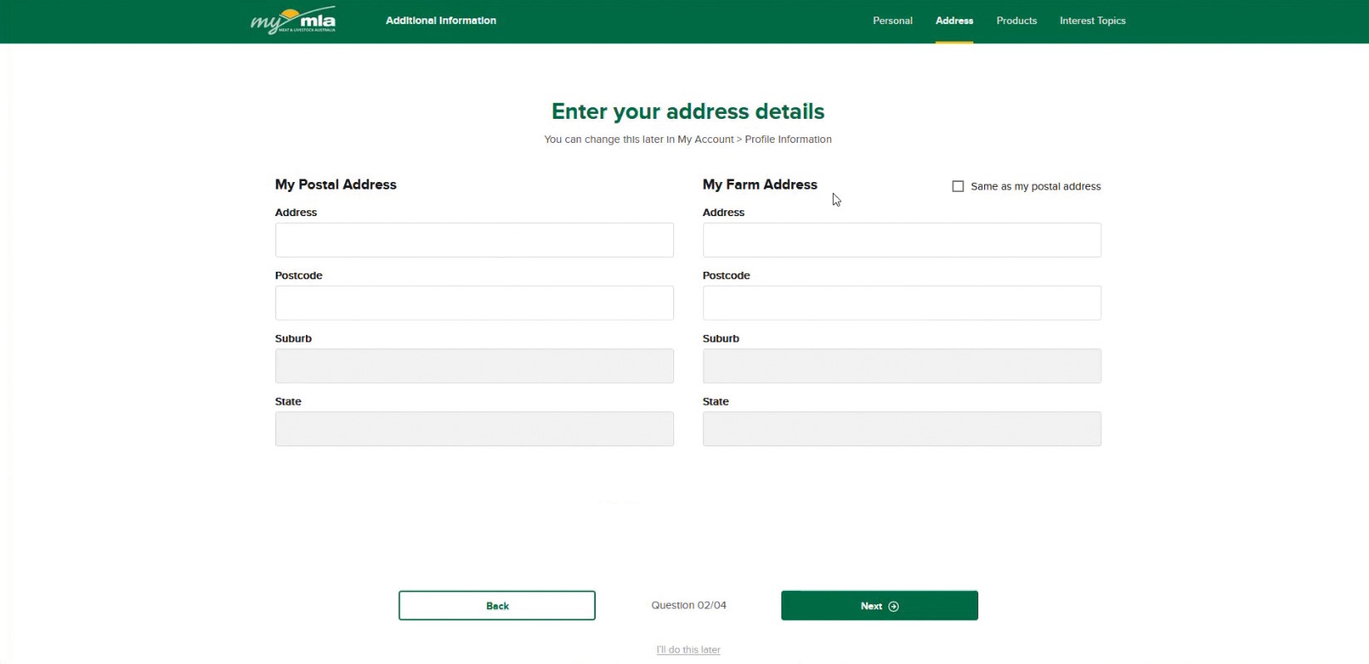Go to the Products tab
The image size is (1369, 664).
(x=1016, y=21)
